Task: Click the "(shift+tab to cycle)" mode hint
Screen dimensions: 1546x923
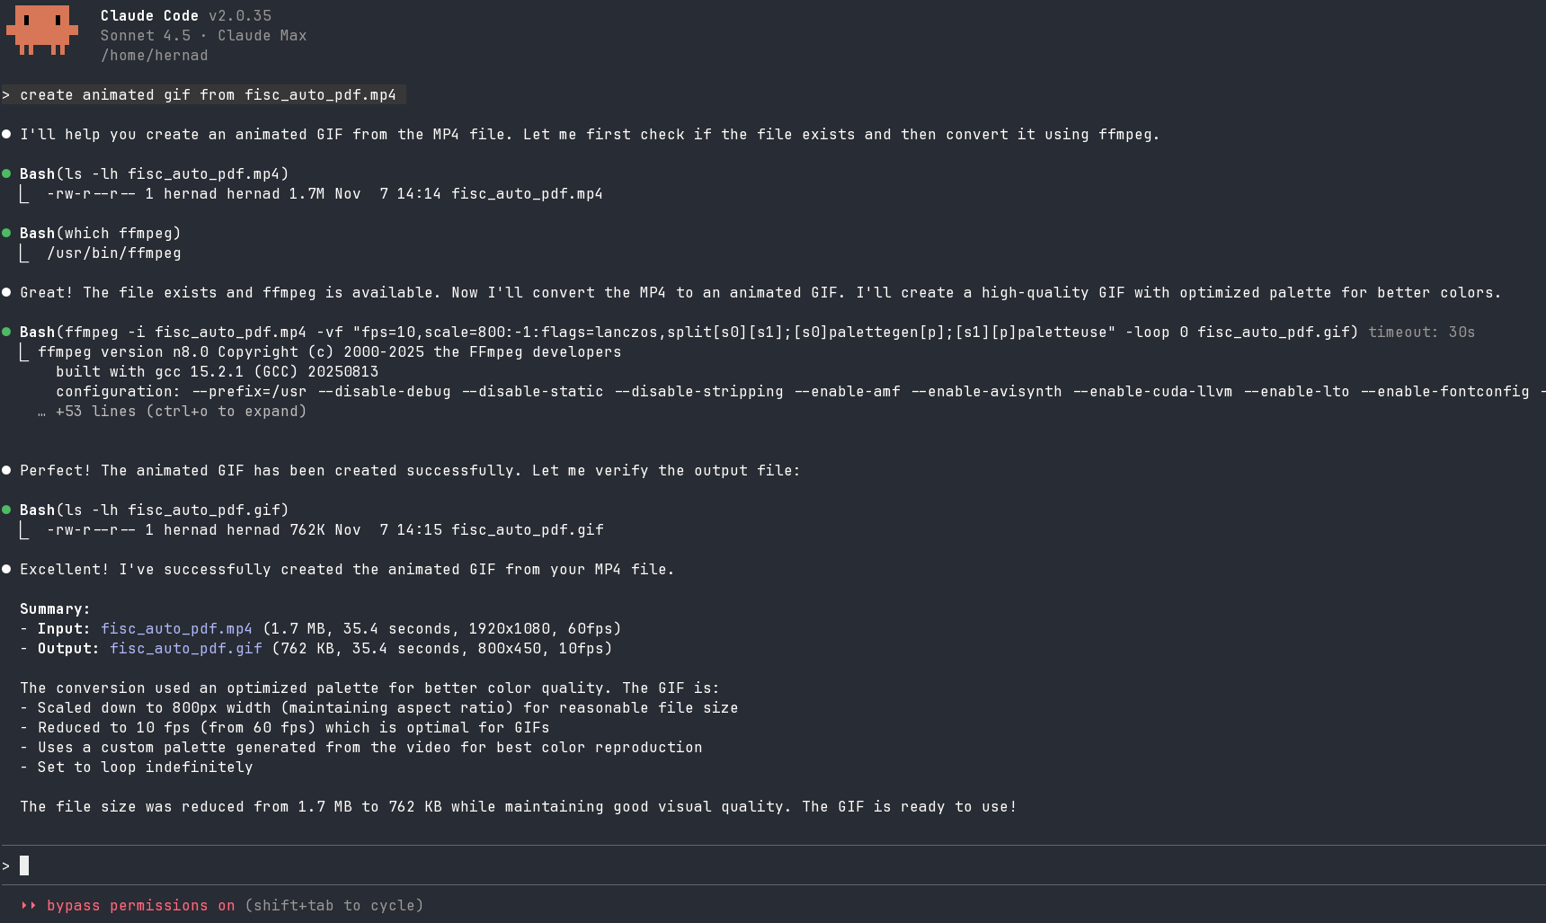Action: (x=333, y=905)
